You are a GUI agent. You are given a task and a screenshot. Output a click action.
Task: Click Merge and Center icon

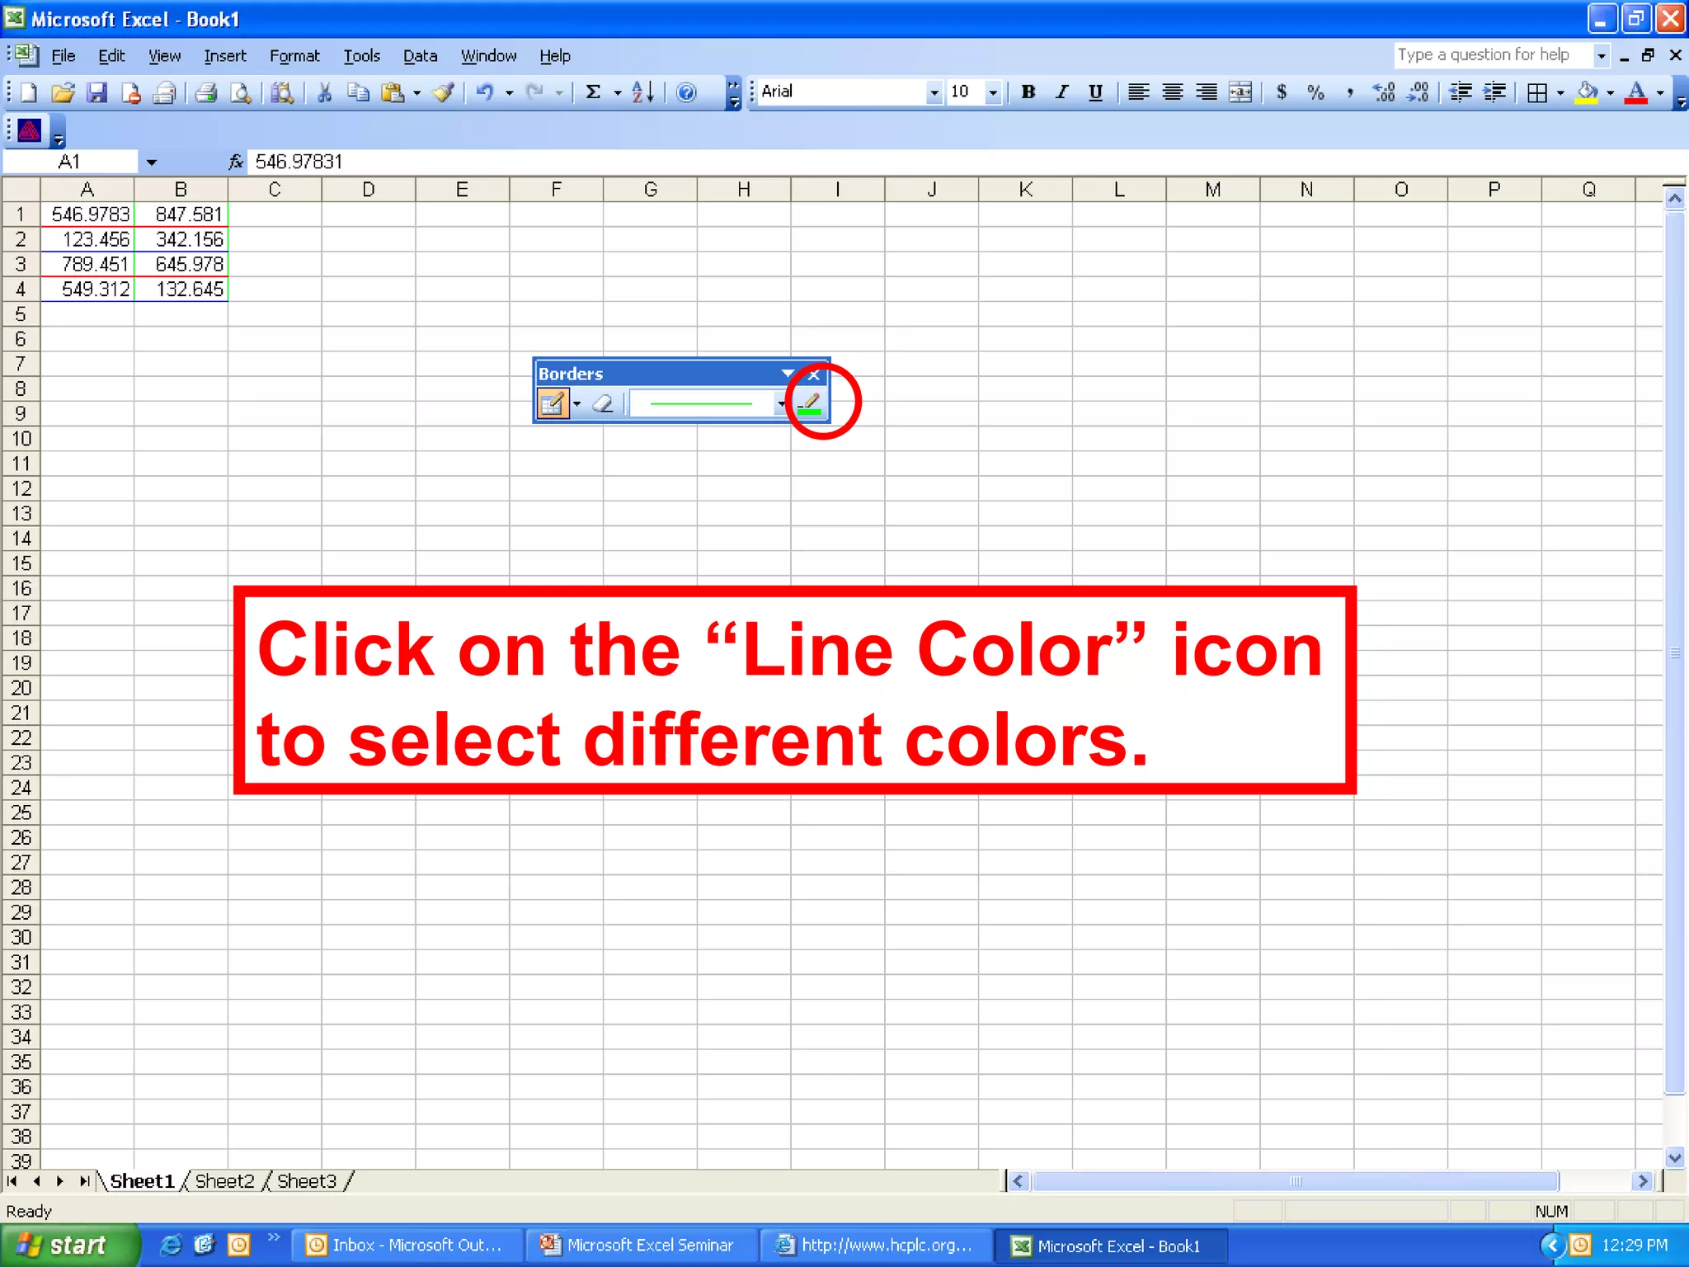1240,92
